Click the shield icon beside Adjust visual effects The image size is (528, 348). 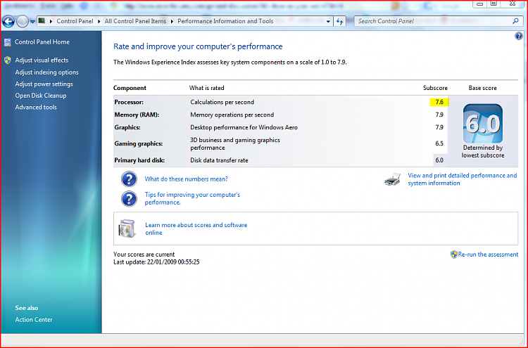(x=8, y=60)
